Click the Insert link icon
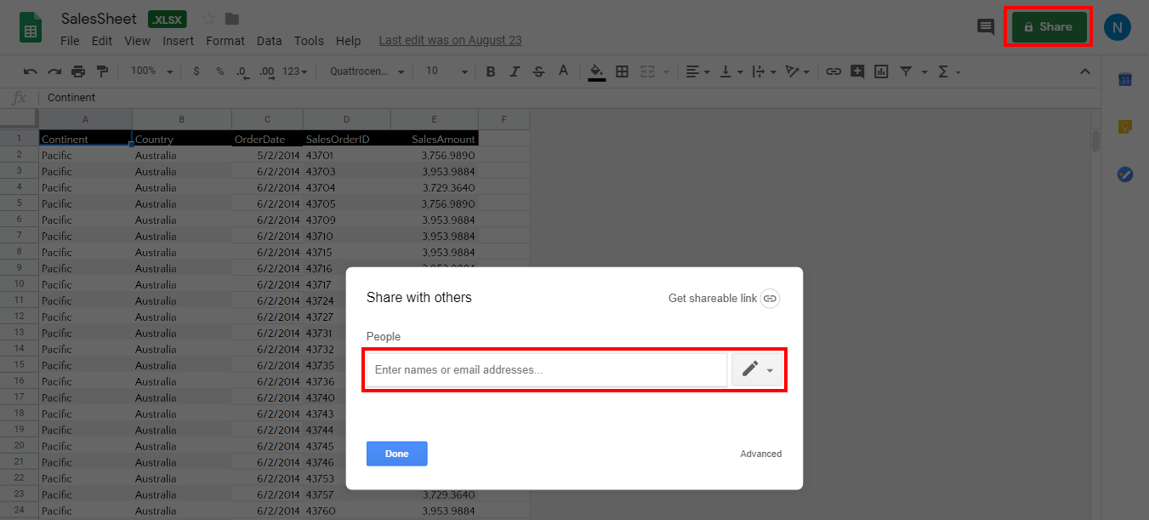This screenshot has width=1149, height=520. pos(833,71)
